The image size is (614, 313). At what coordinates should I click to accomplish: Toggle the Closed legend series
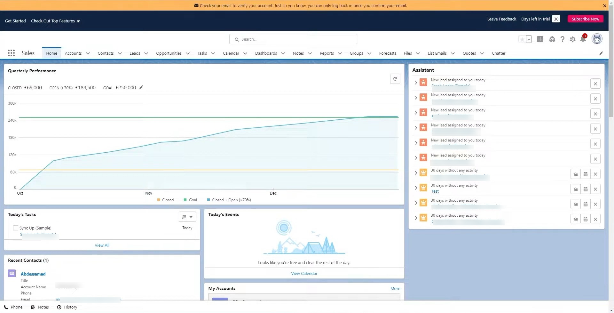click(x=165, y=200)
